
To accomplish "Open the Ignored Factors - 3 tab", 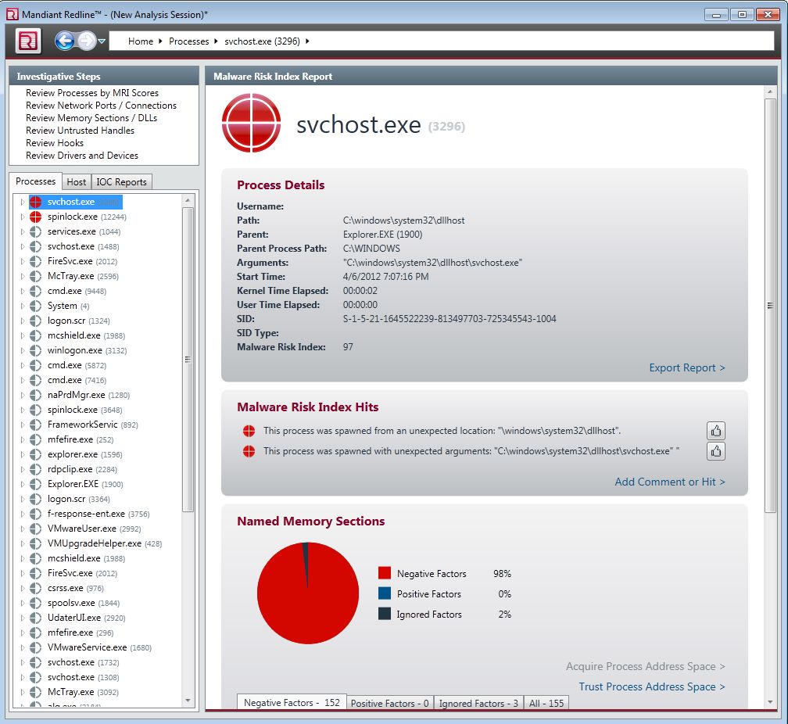I will tap(478, 703).
